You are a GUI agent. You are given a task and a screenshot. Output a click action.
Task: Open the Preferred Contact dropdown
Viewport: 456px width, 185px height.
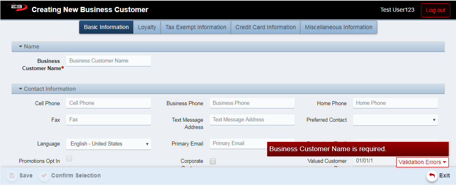(395, 120)
